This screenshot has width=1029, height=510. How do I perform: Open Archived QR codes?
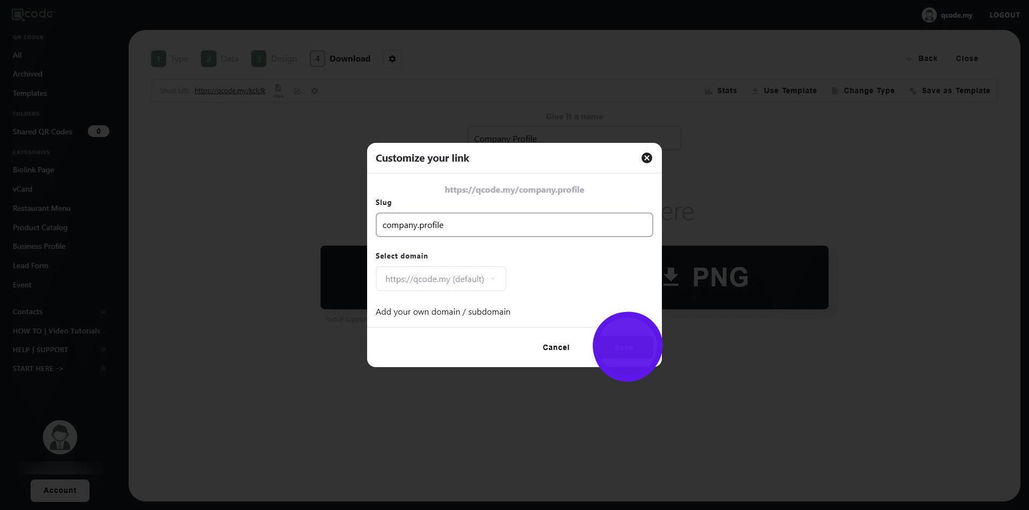coord(27,74)
